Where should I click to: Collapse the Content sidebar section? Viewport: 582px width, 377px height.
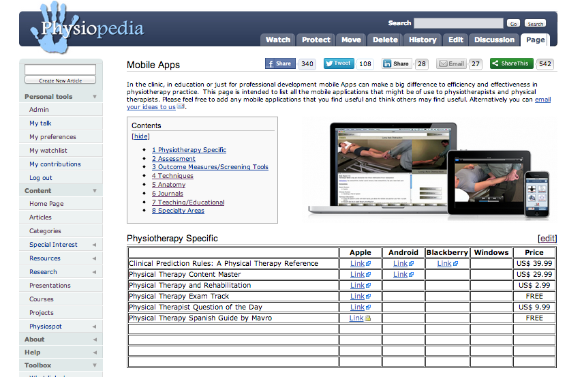click(95, 190)
